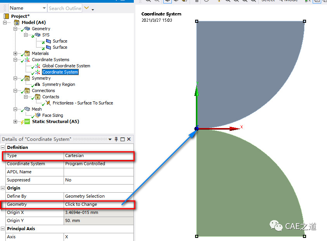327x241 pixels.
Task: Collapse the Geometry tree node
Action: pyautogui.click(x=15, y=29)
